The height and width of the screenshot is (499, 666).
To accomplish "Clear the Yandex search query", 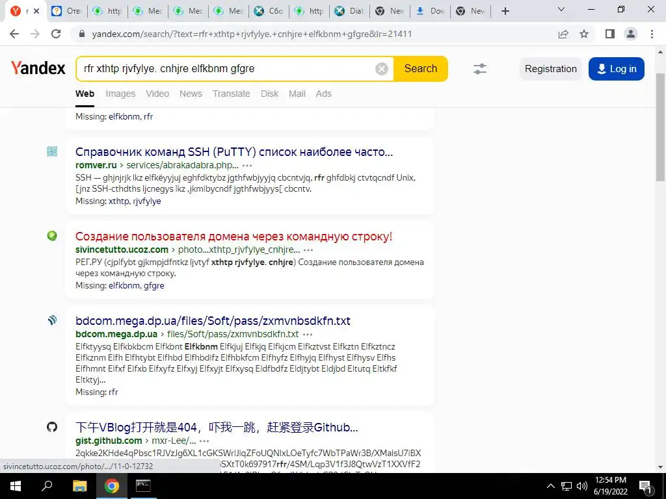I will 381,69.
